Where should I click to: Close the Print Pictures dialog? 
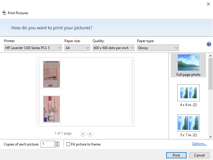(208, 4)
